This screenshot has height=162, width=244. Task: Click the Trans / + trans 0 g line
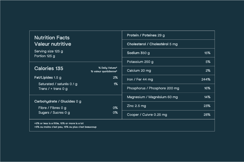[x=53, y=89]
